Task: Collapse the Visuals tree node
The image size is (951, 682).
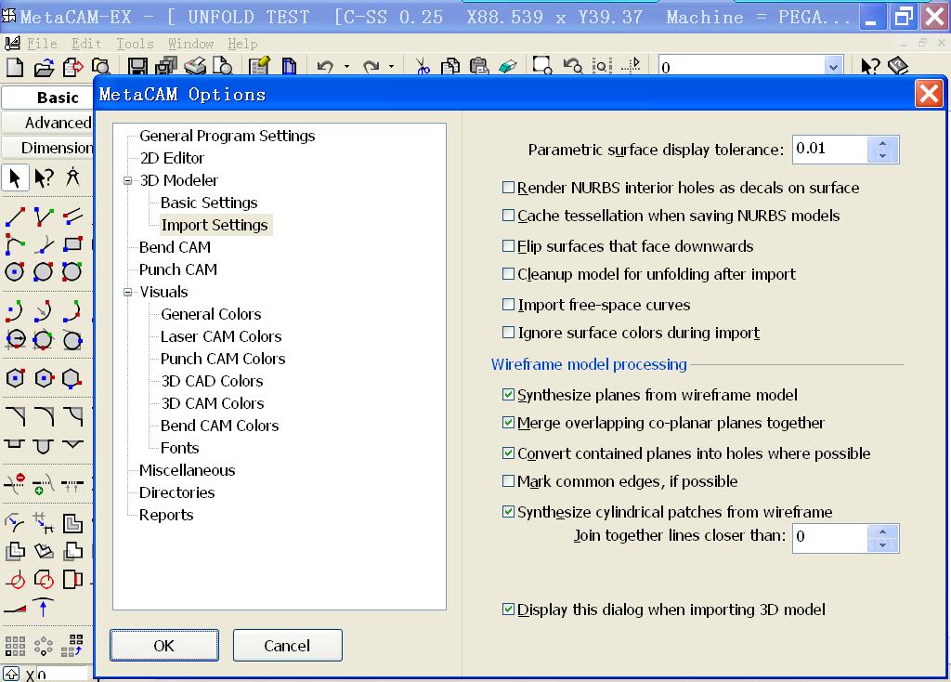Action: pyautogui.click(x=127, y=293)
